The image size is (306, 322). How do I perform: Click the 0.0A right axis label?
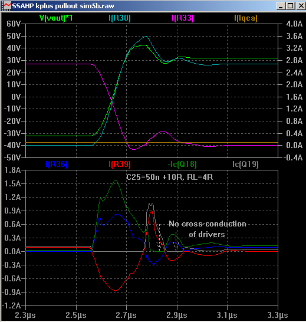[x=294, y=146]
